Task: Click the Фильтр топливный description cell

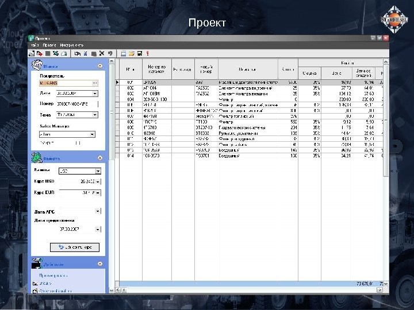Action: pyautogui.click(x=248, y=116)
